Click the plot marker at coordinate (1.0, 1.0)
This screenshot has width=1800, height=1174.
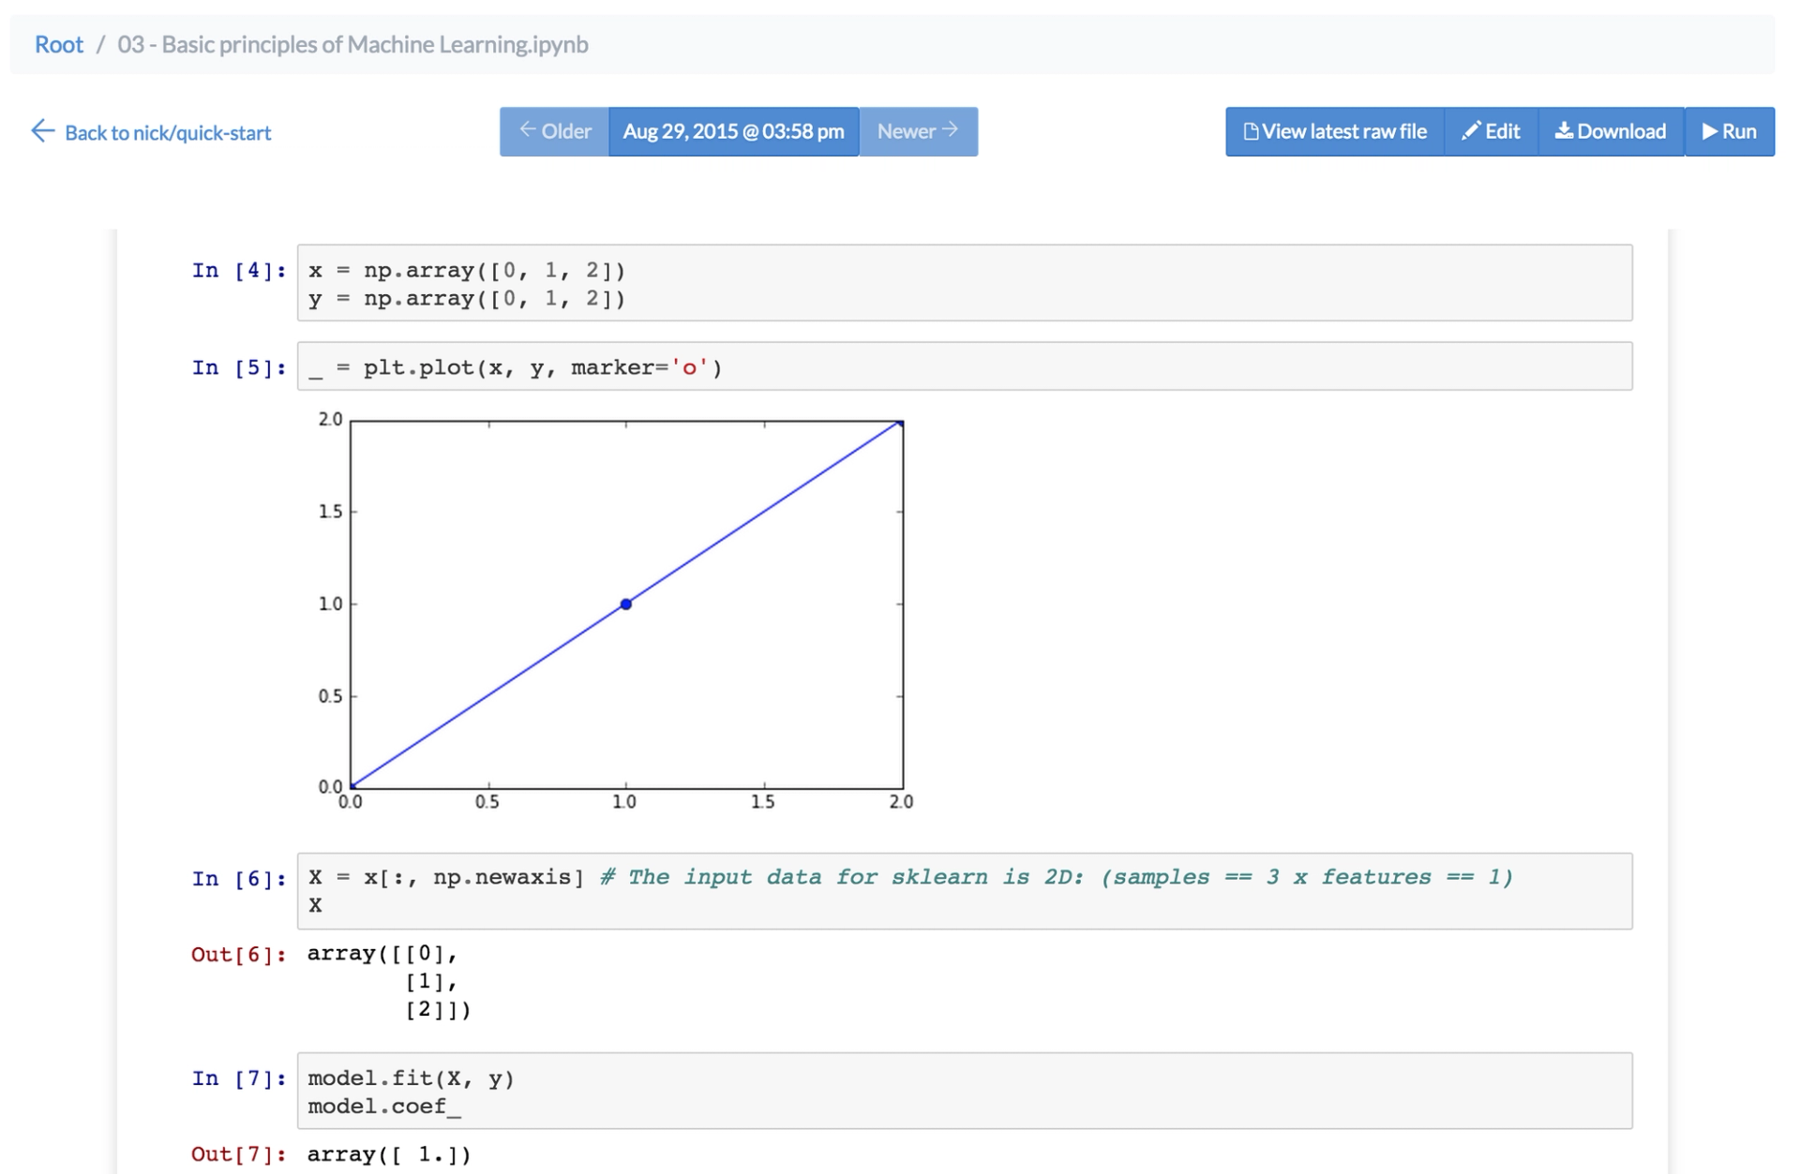point(626,603)
